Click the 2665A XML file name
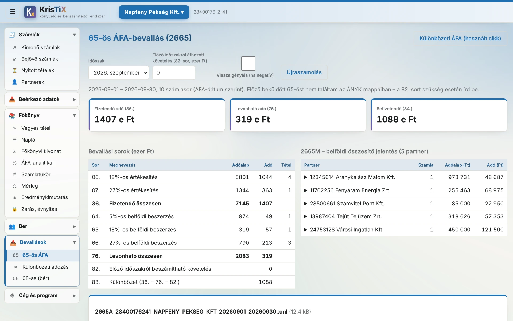The width and height of the screenshot is (513, 321). pos(191,312)
